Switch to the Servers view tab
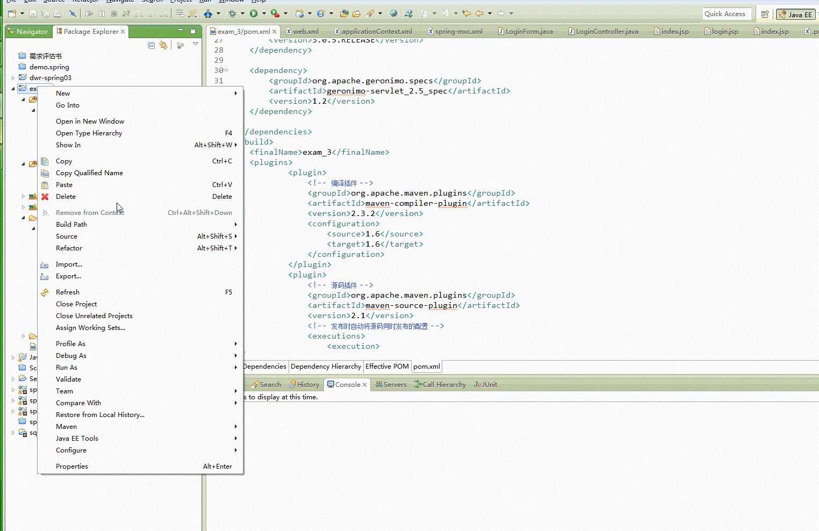The width and height of the screenshot is (819, 531). 391,385
